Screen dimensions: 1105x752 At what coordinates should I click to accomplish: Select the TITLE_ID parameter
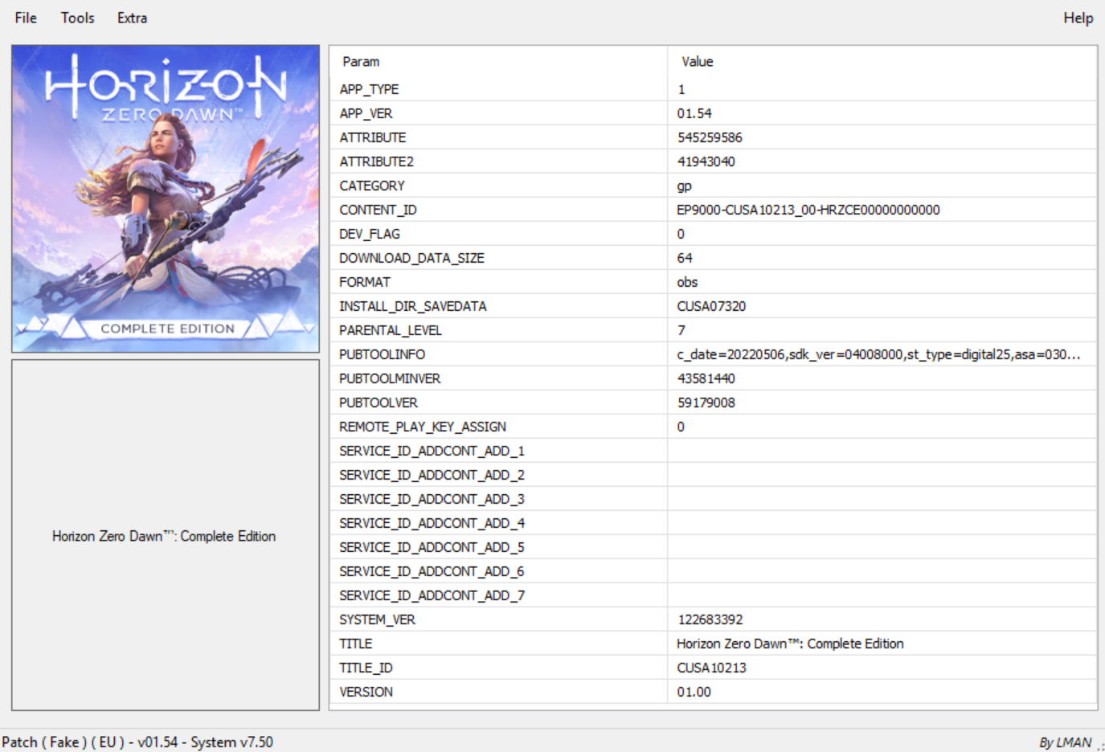click(x=366, y=668)
